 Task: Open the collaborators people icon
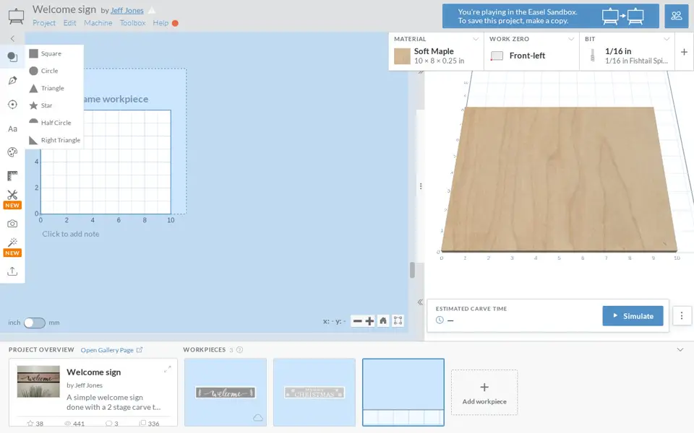coord(677,16)
